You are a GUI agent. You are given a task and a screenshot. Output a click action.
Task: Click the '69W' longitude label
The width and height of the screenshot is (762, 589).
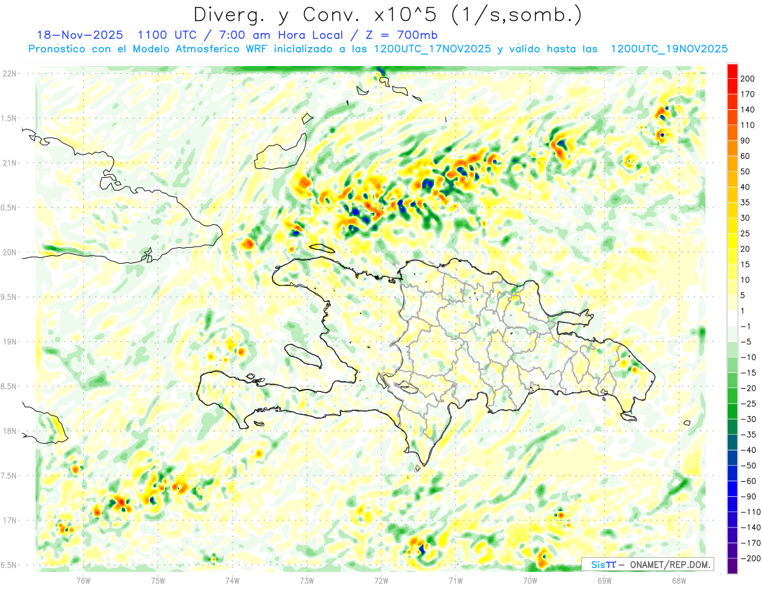(x=605, y=580)
